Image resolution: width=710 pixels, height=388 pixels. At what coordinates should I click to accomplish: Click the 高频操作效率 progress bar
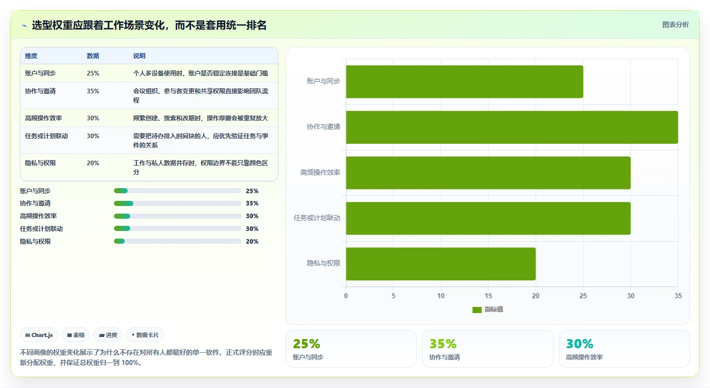tap(178, 216)
